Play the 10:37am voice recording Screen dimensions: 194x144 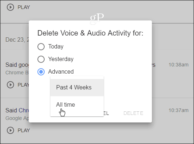coord(10,130)
